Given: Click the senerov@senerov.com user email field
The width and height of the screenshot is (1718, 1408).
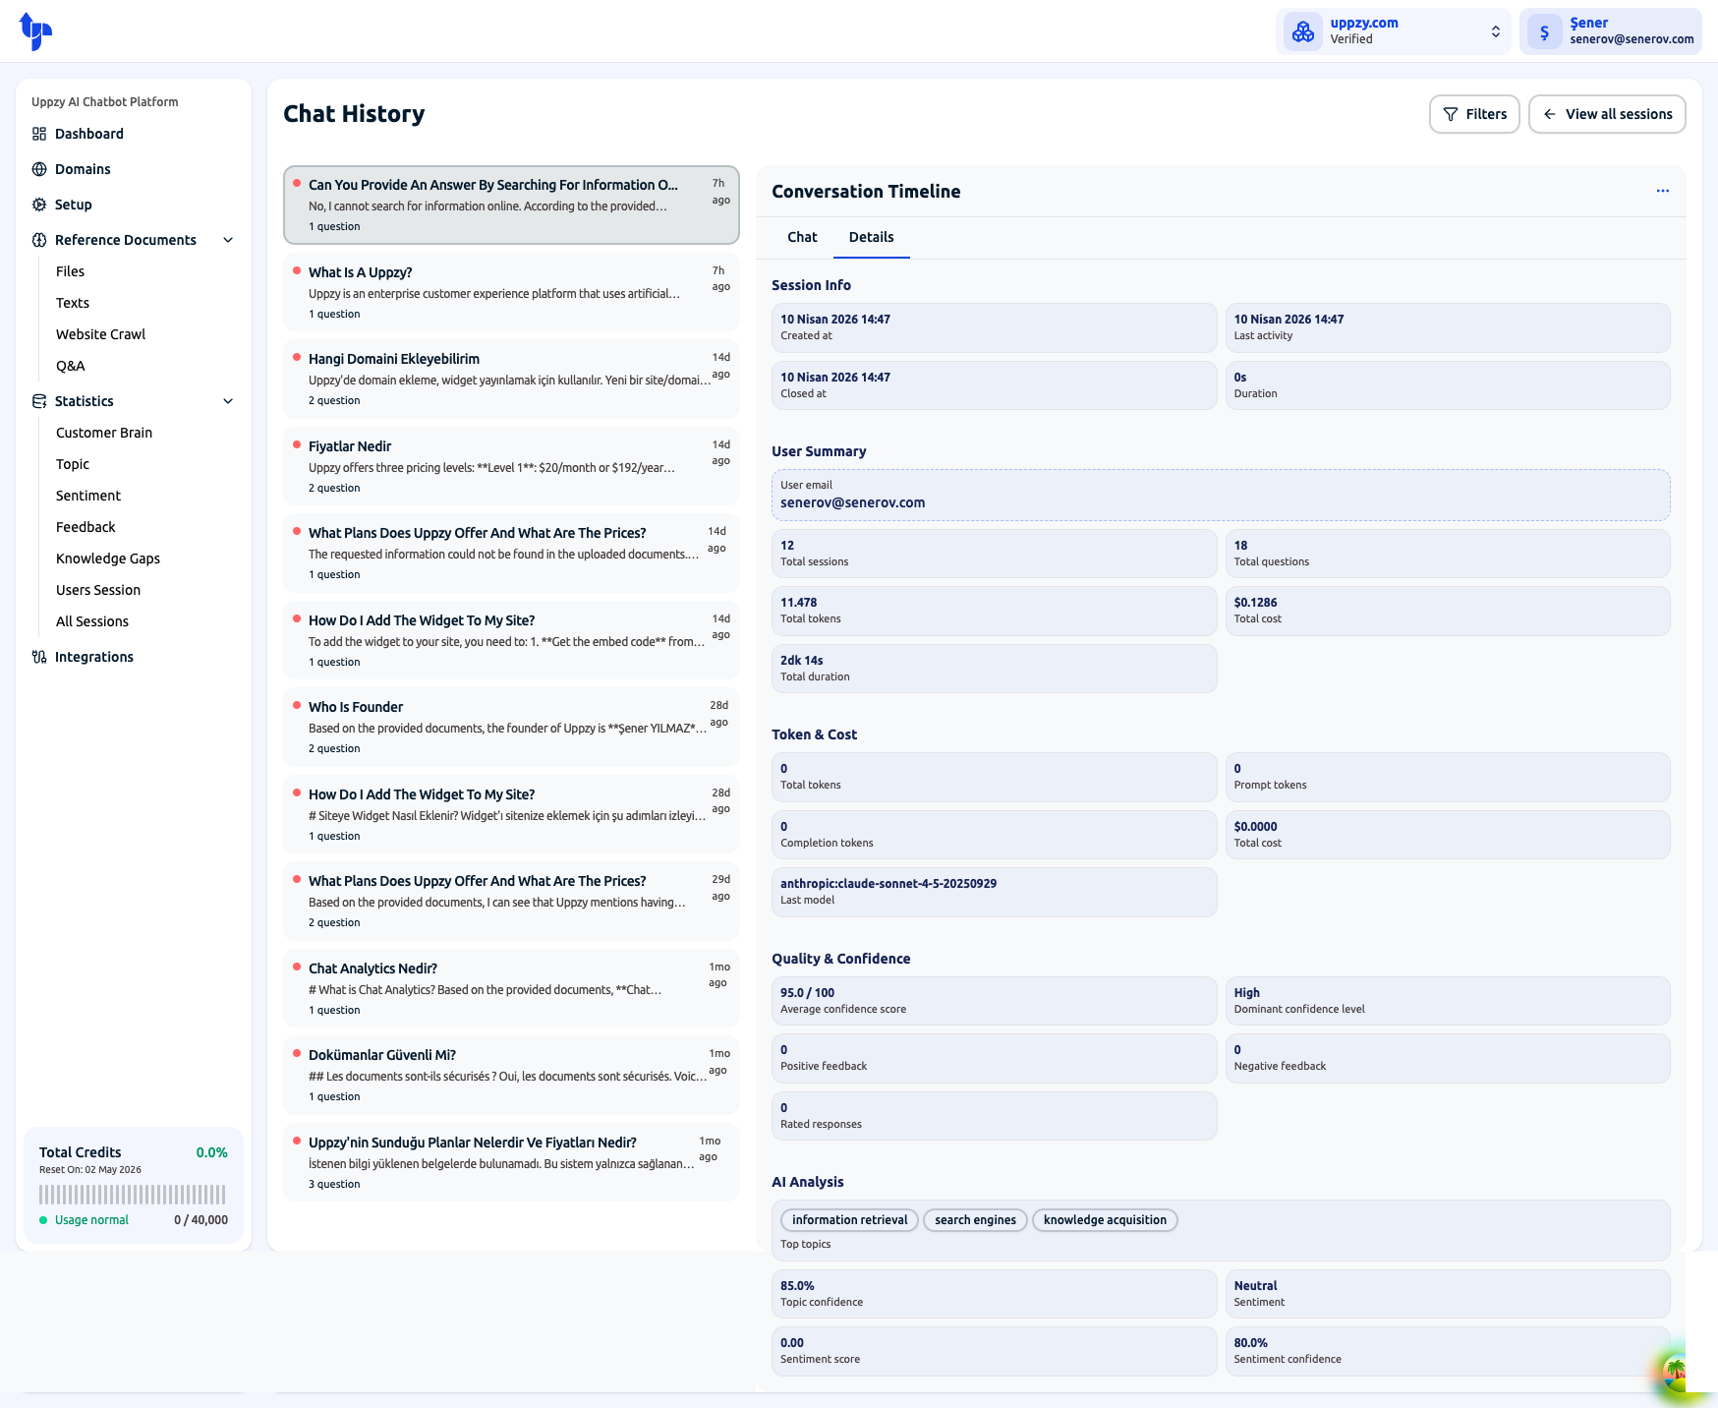Looking at the screenshot, I should [x=1221, y=495].
